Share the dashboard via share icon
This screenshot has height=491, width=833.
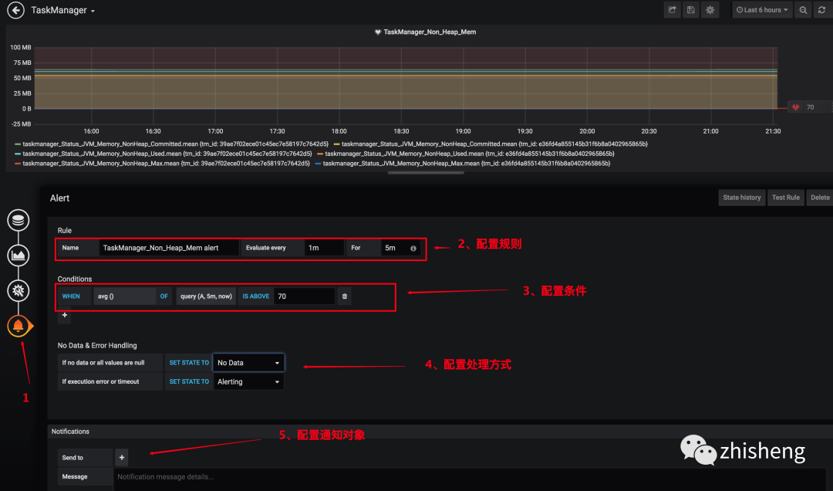672,9
